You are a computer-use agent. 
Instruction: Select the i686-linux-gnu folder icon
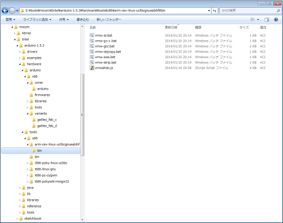31,169
